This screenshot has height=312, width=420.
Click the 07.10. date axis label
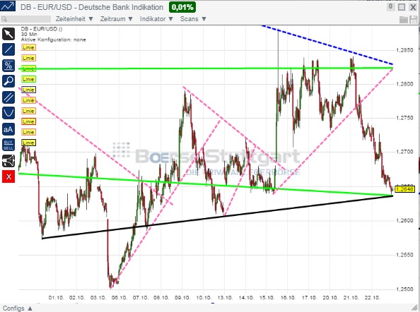point(141,298)
